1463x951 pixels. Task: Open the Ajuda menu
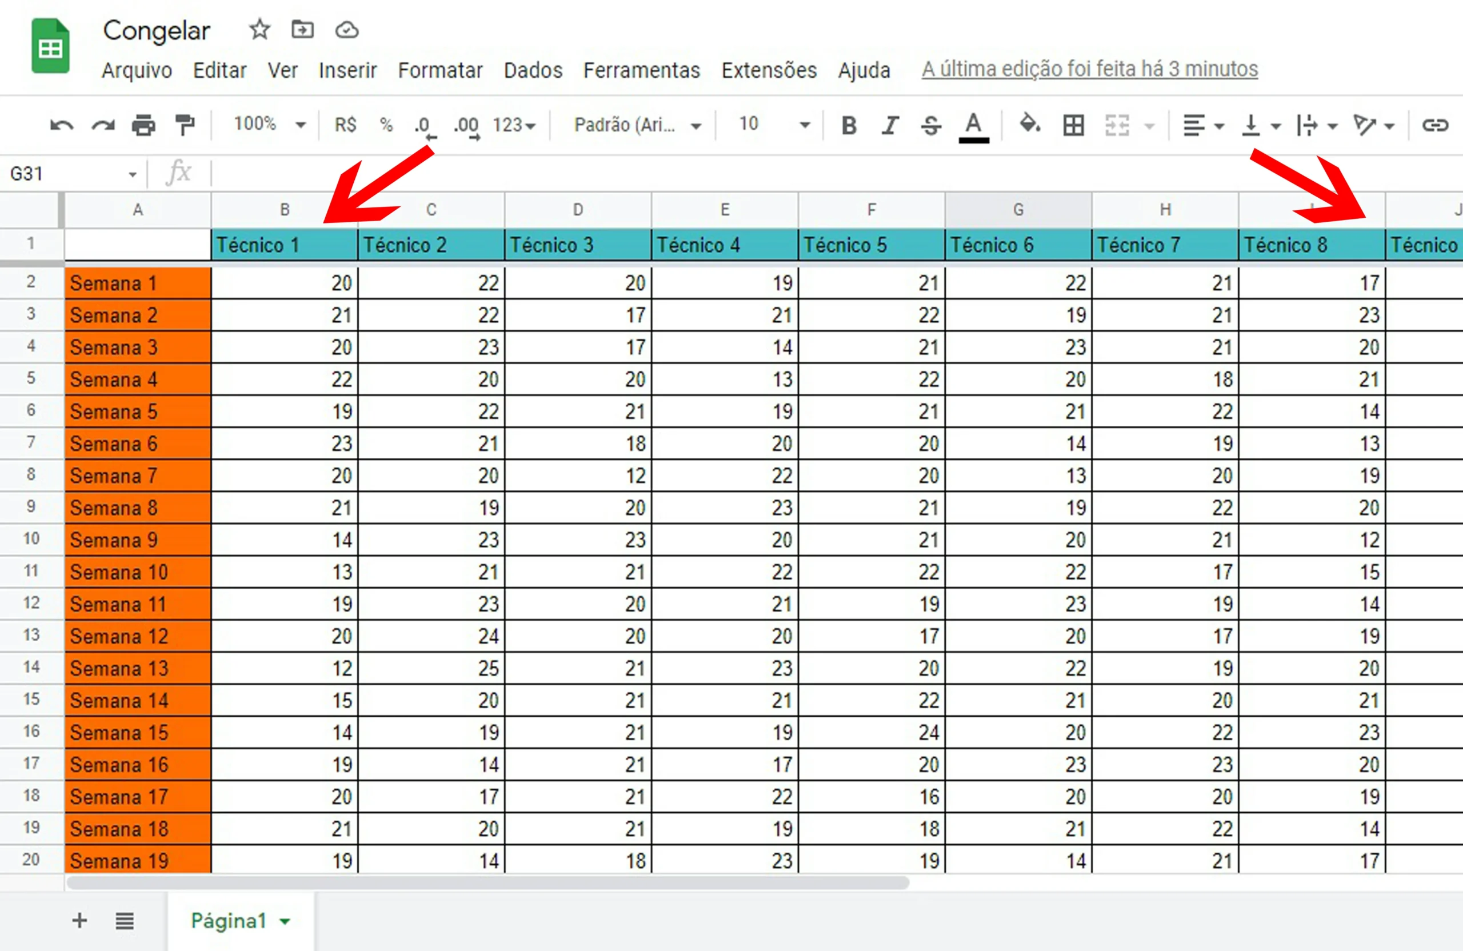864,70
